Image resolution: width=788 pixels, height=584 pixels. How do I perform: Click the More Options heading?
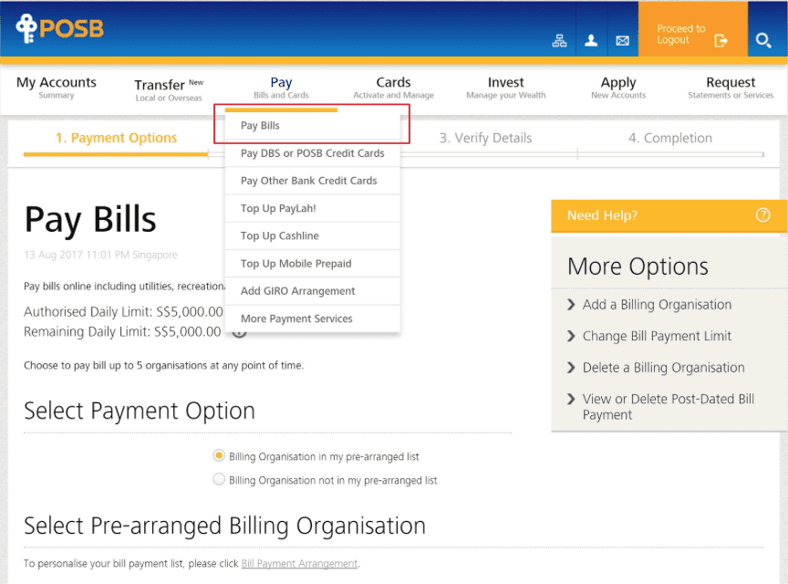pos(638,266)
